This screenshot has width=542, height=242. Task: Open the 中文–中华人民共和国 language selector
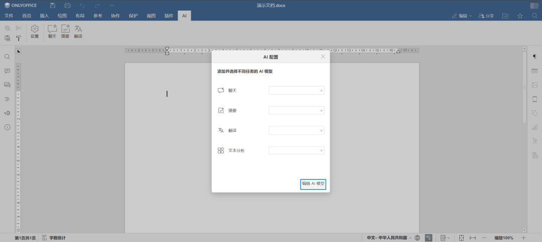[x=389, y=238]
